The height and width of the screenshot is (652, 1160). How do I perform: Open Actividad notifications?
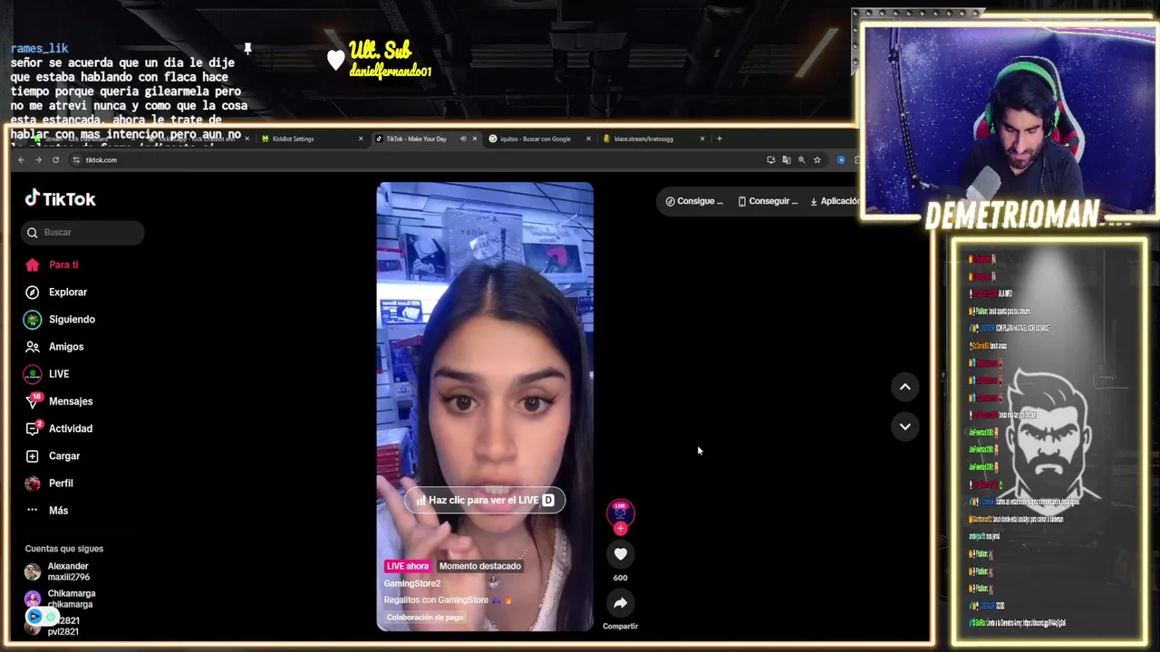coord(71,428)
